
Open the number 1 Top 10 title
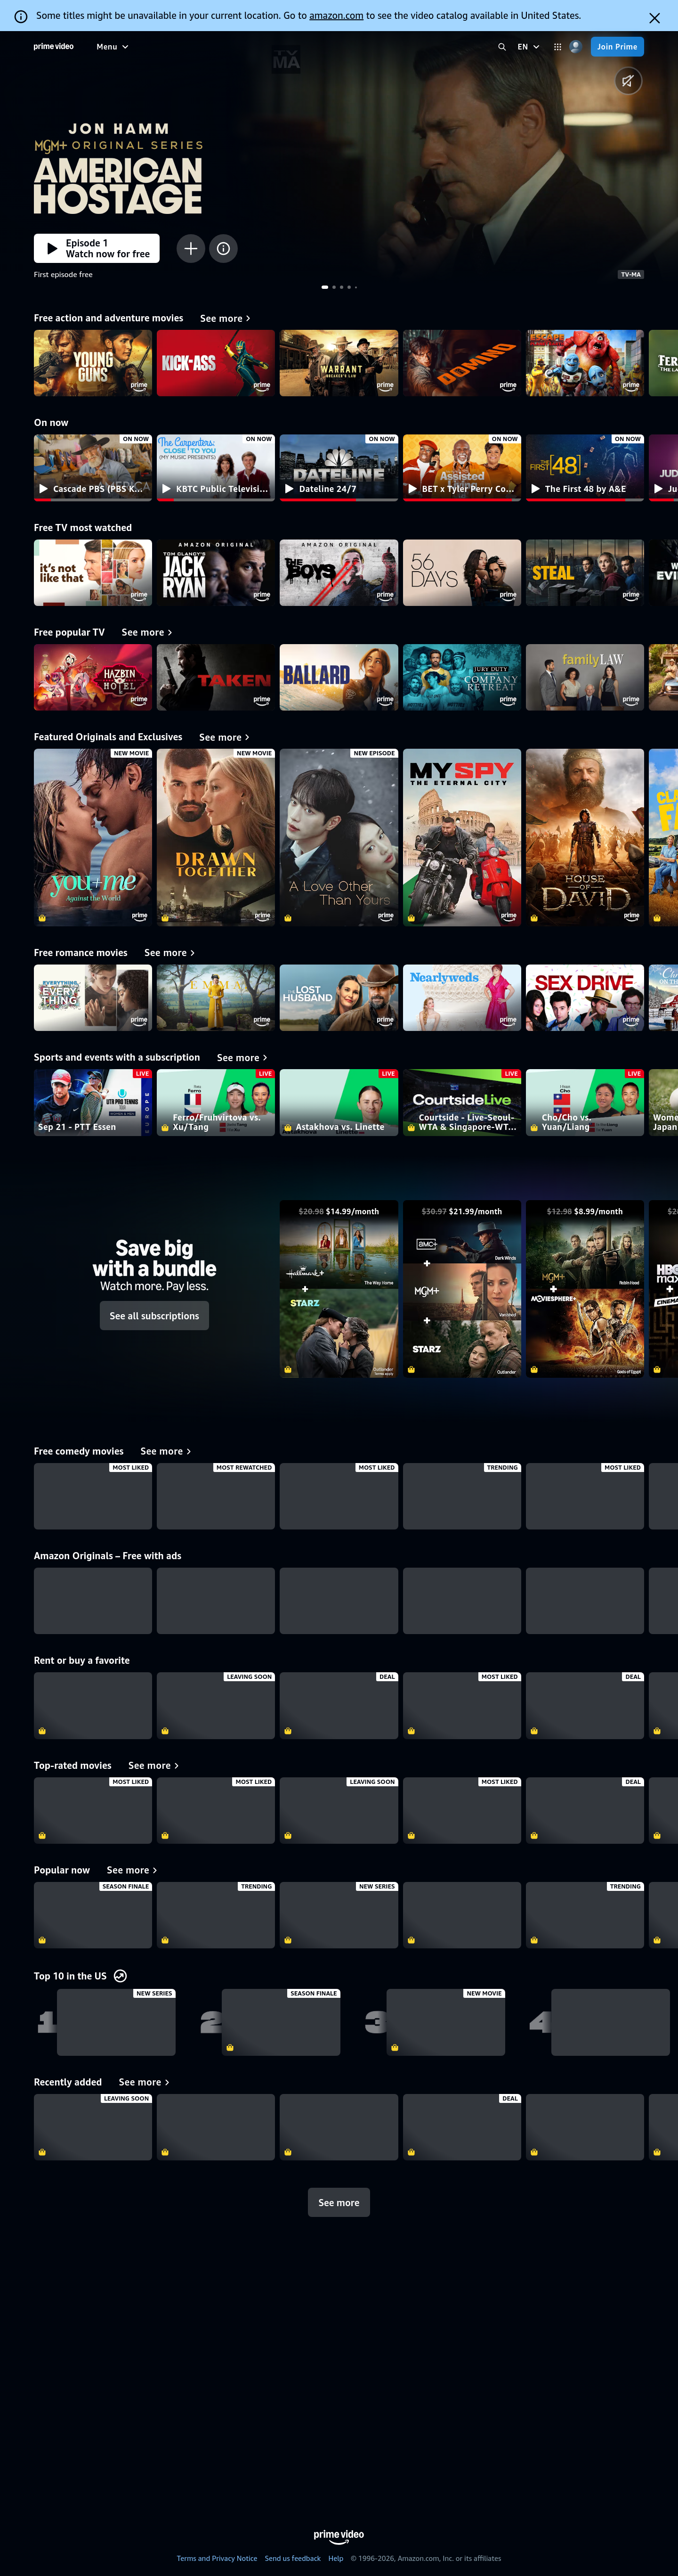click(116, 2022)
